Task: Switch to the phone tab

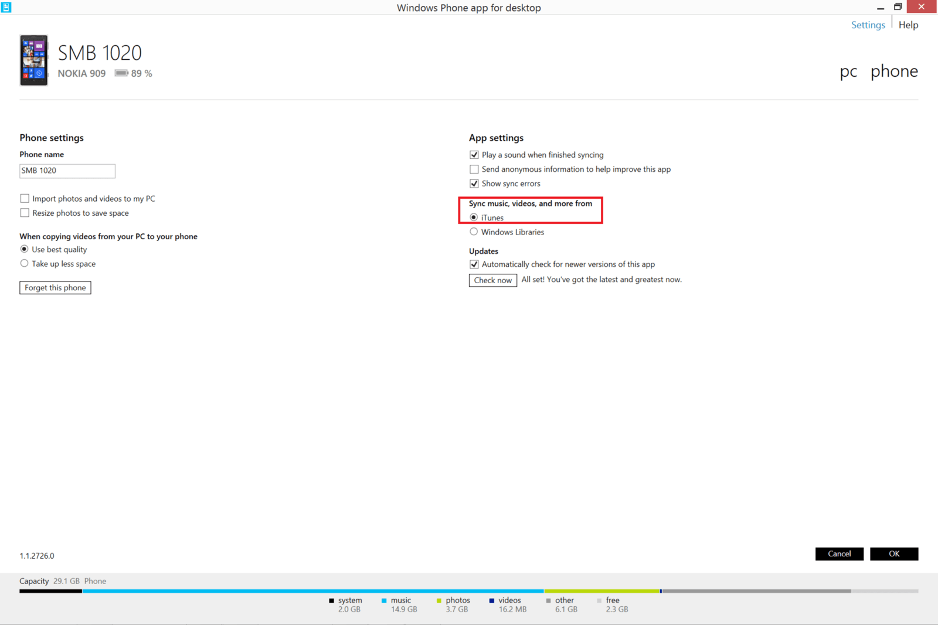Action: (x=893, y=72)
